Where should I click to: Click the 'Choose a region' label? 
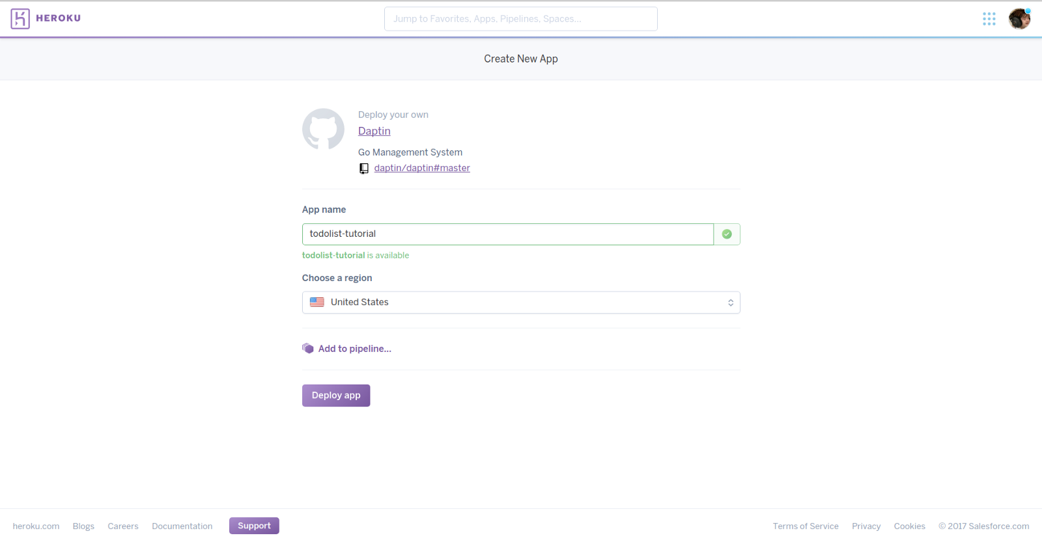tap(337, 278)
